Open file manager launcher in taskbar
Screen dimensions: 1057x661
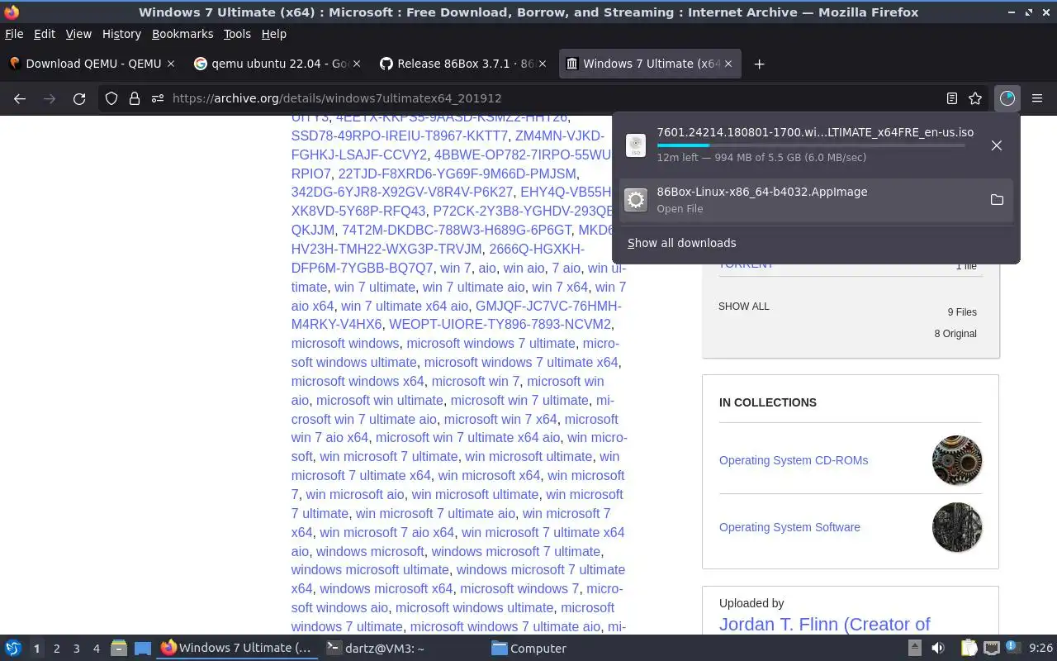(118, 649)
